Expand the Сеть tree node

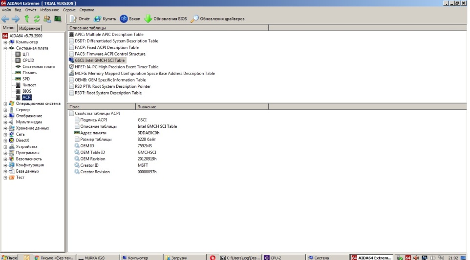(x=5, y=134)
